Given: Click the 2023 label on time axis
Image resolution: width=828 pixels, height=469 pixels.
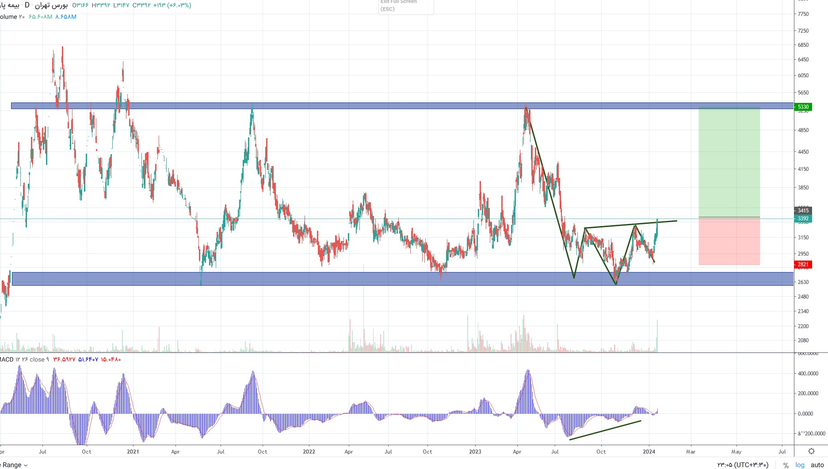Looking at the screenshot, I should click(475, 452).
